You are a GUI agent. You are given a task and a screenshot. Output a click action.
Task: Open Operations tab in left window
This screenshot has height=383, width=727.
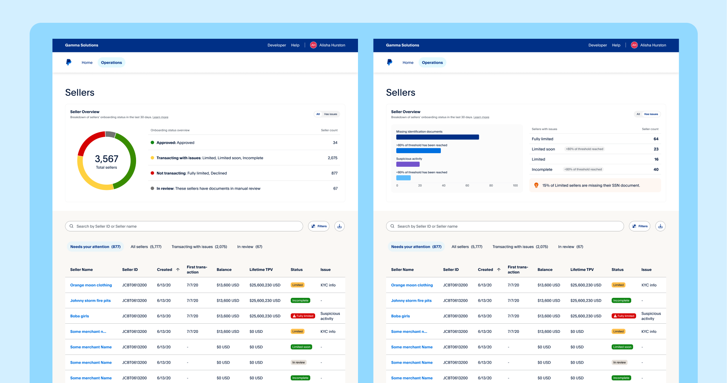pos(111,62)
